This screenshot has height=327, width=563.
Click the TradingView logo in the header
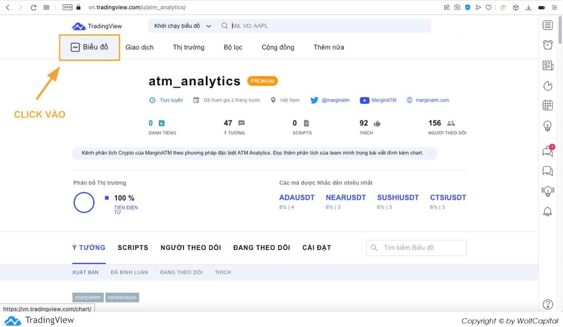pyautogui.click(x=97, y=26)
